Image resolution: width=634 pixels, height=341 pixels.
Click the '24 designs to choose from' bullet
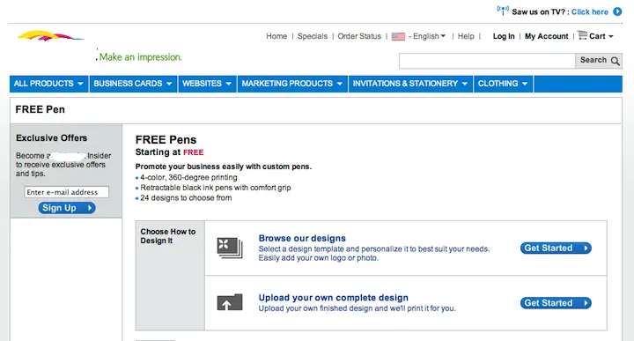186,197
